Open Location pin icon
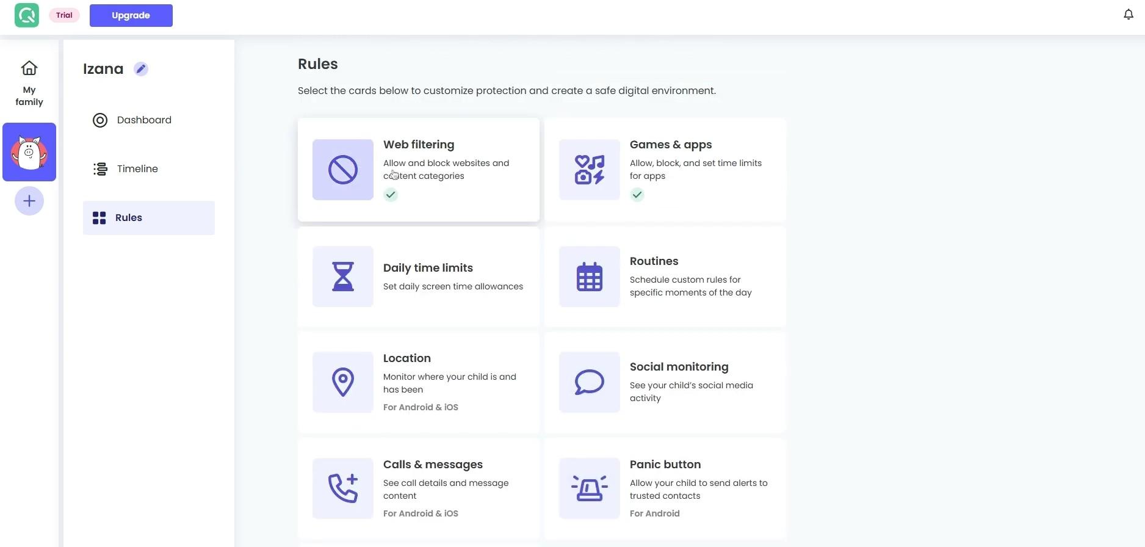This screenshot has height=547, width=1145. 343,382
